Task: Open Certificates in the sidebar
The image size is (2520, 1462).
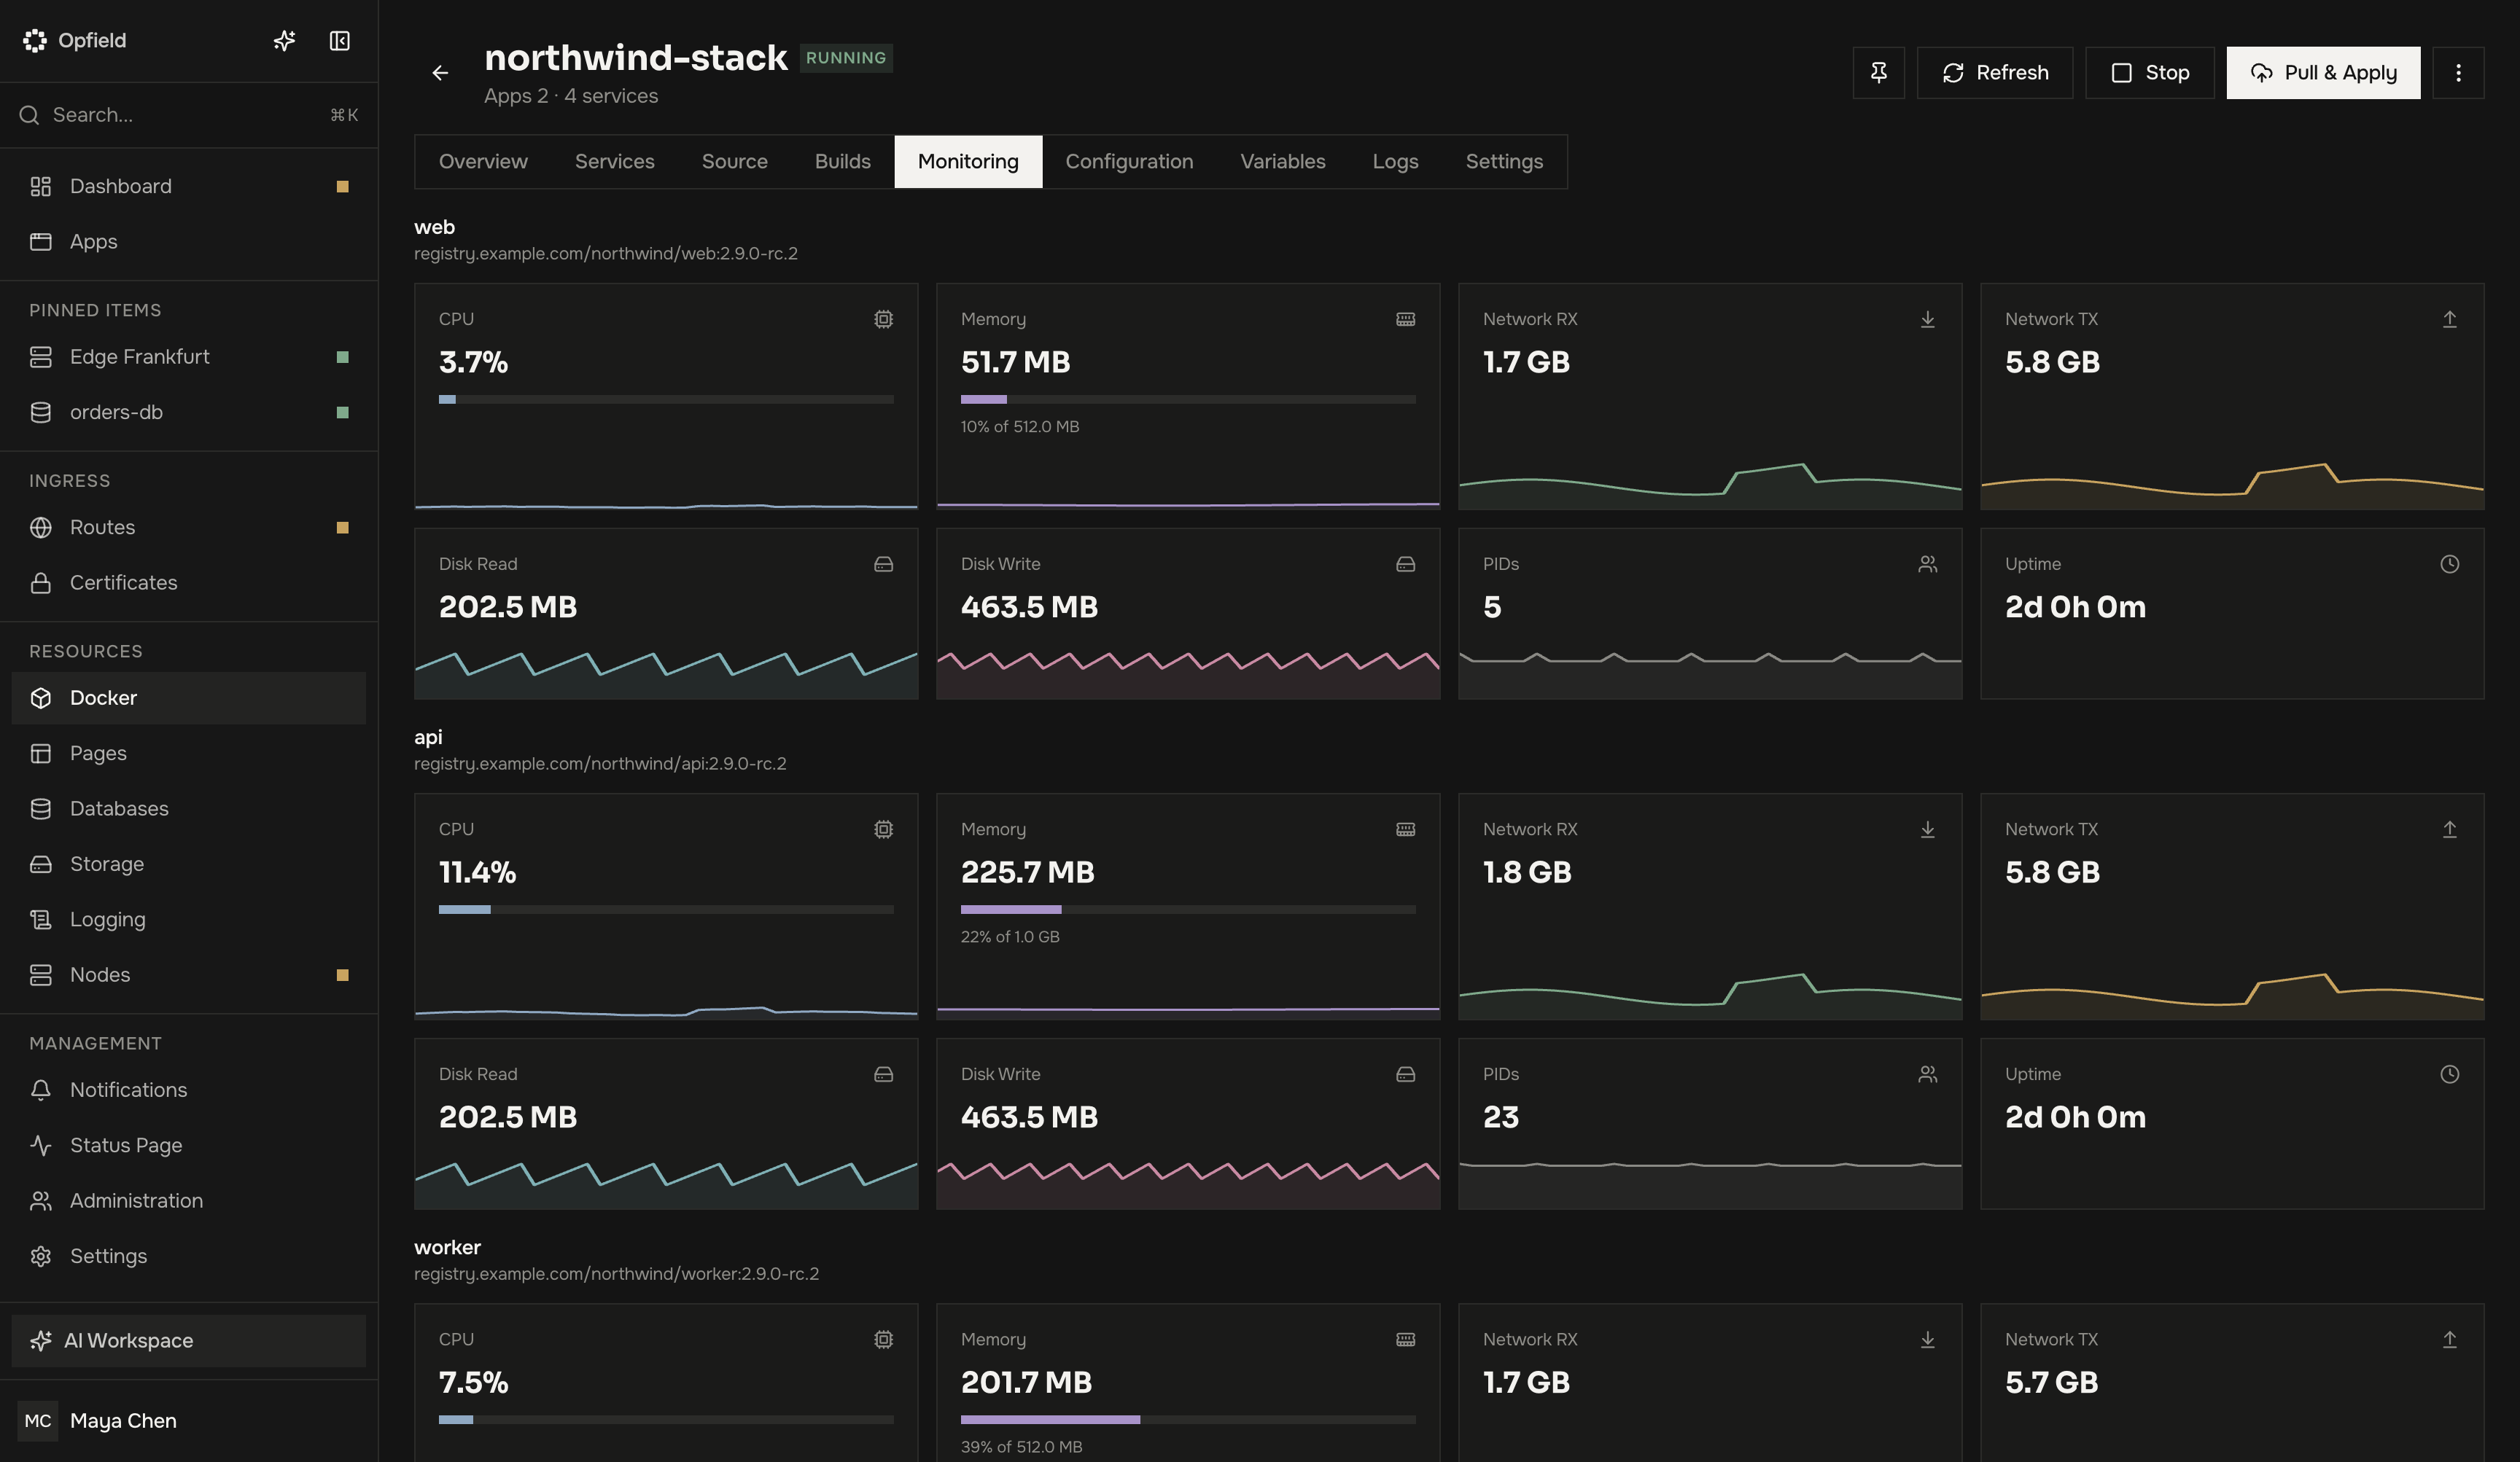Action: (x=189, y=582)
